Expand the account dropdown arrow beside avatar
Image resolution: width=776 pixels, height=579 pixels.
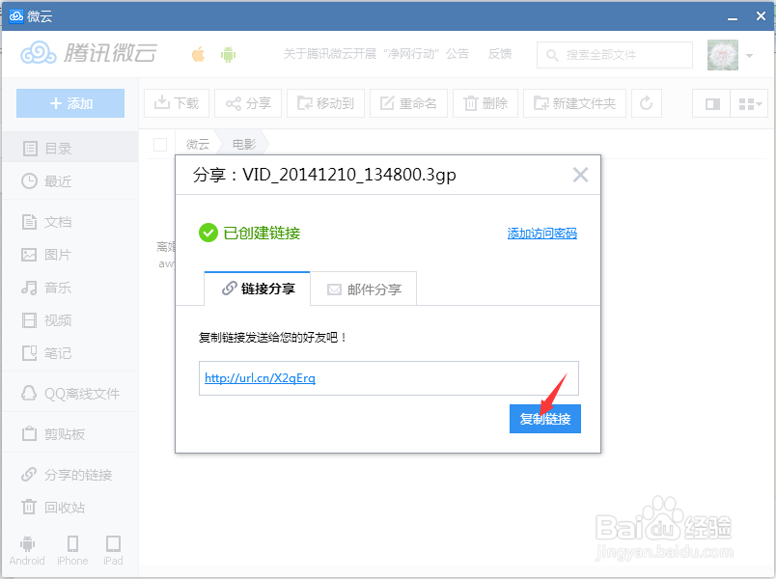click(749, 56)
